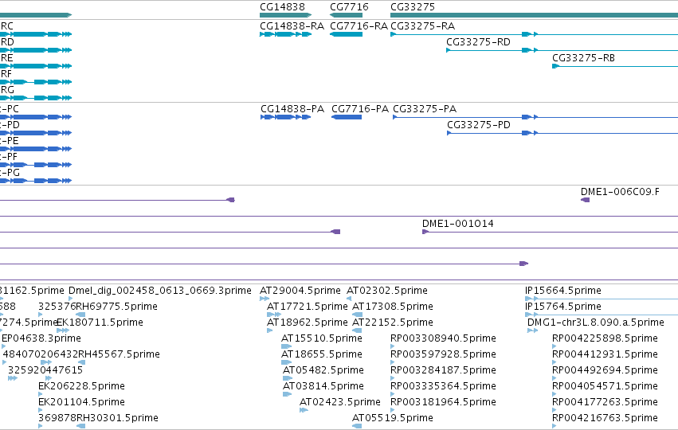Click the AT05482.5prime EST label
The height and width of the screenshot is (430, 678).
[323, 370]
